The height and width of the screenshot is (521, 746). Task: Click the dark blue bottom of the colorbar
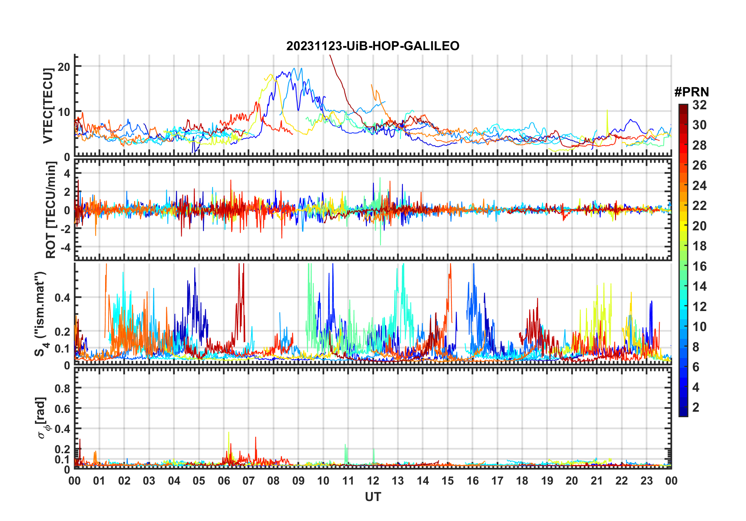[x=683, y=413]
